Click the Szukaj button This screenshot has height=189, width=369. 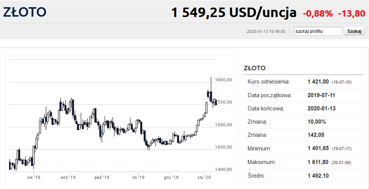(354, 31)
